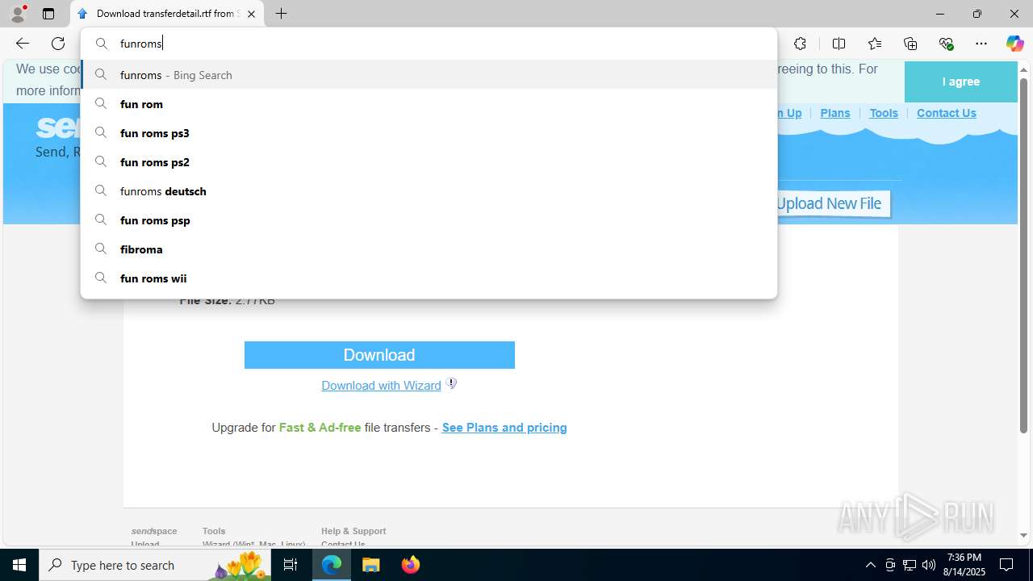Open 'See Plans and pricing' link
Viewport: 1033px width, 581px height.
(504, 428)
